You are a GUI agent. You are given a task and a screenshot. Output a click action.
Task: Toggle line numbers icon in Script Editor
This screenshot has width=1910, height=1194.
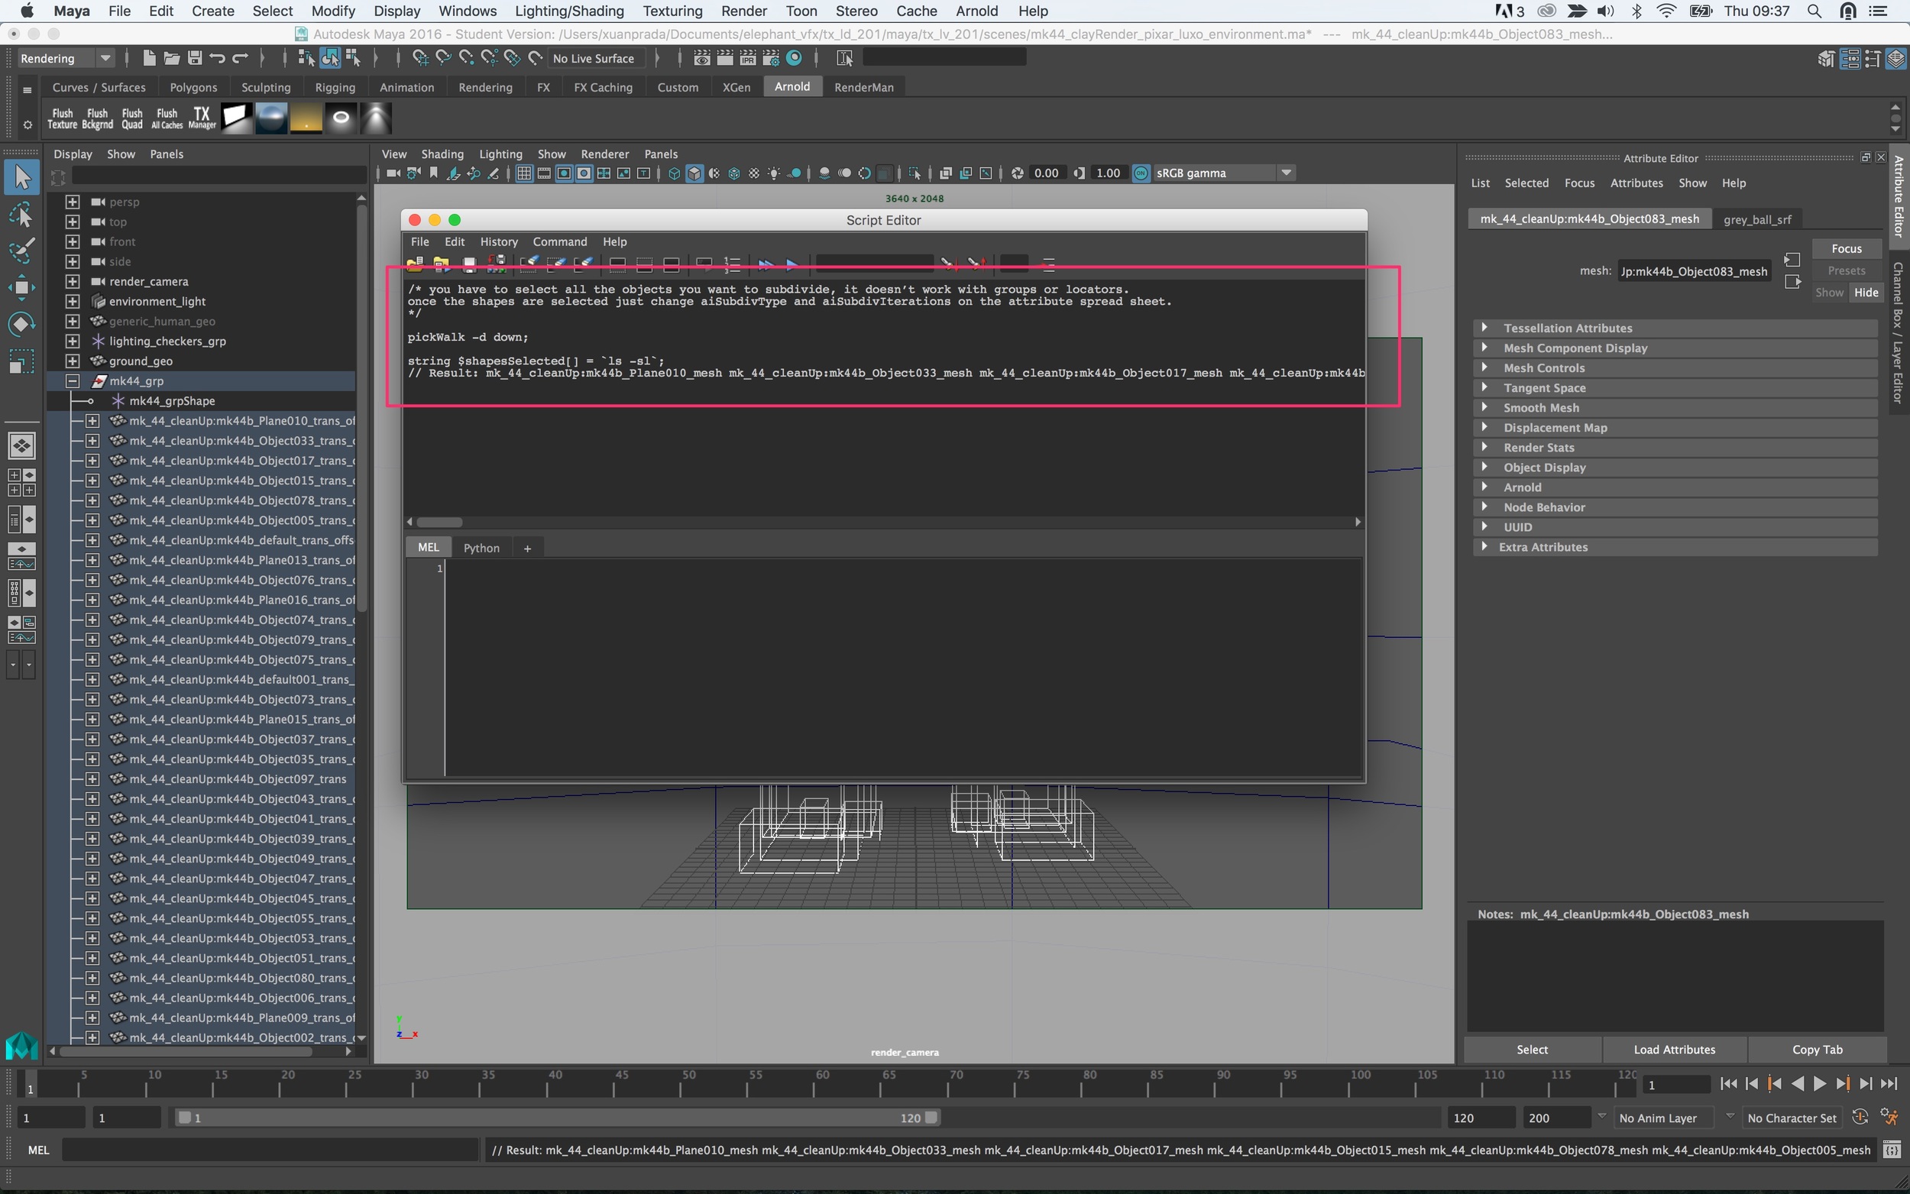[733, 264]
